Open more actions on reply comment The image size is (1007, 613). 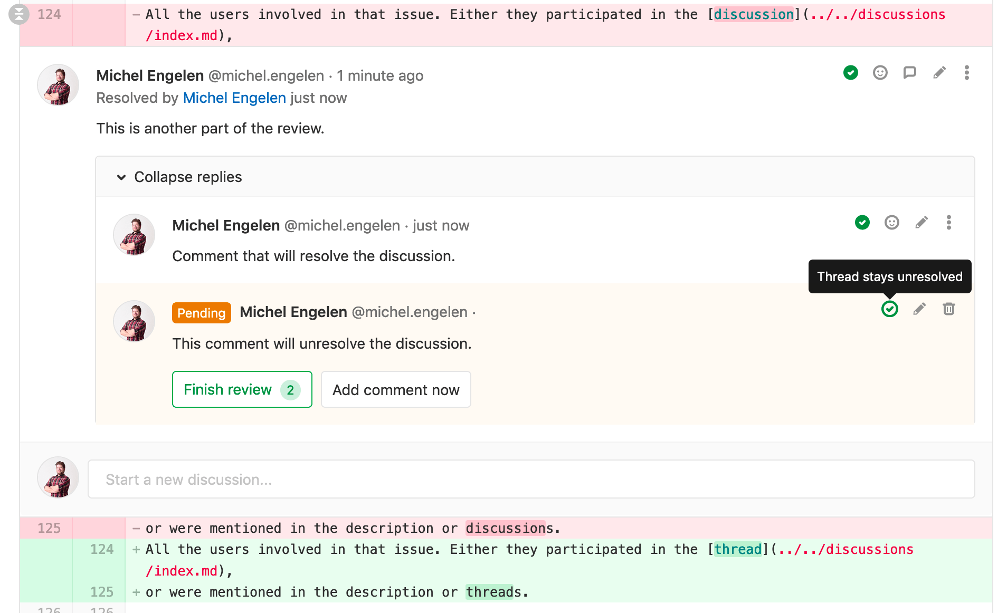point(948,223)
